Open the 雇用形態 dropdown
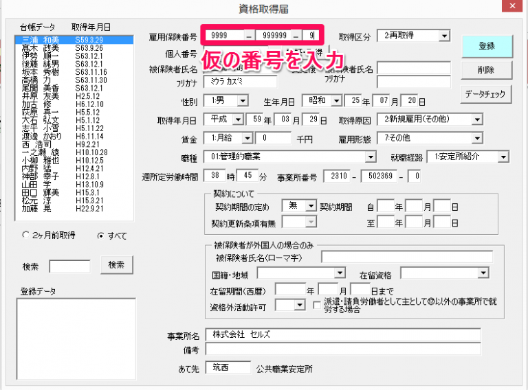 [x=477, y=138]
